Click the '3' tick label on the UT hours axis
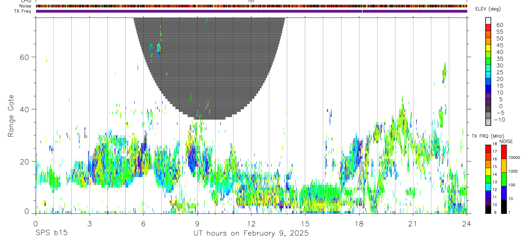This screenshot has width=525, height=242. tap(89, 224)
